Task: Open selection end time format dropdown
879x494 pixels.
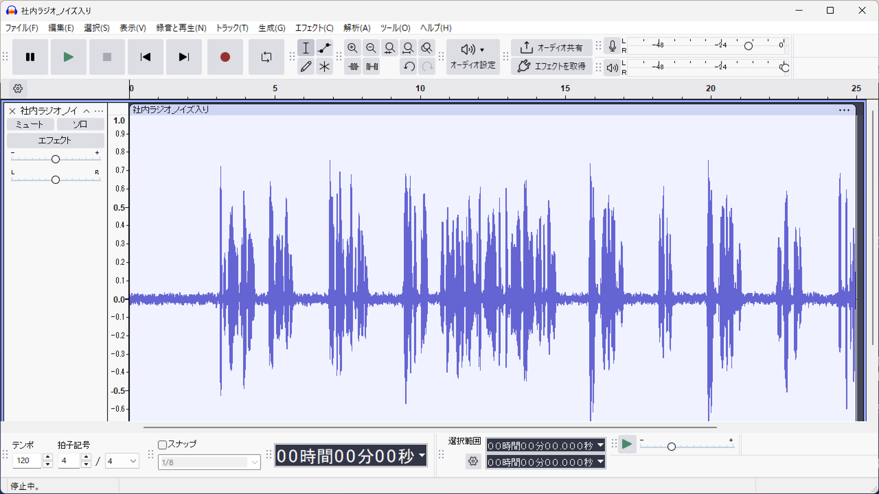Action: pyautogui.click(x=600, y=462)
